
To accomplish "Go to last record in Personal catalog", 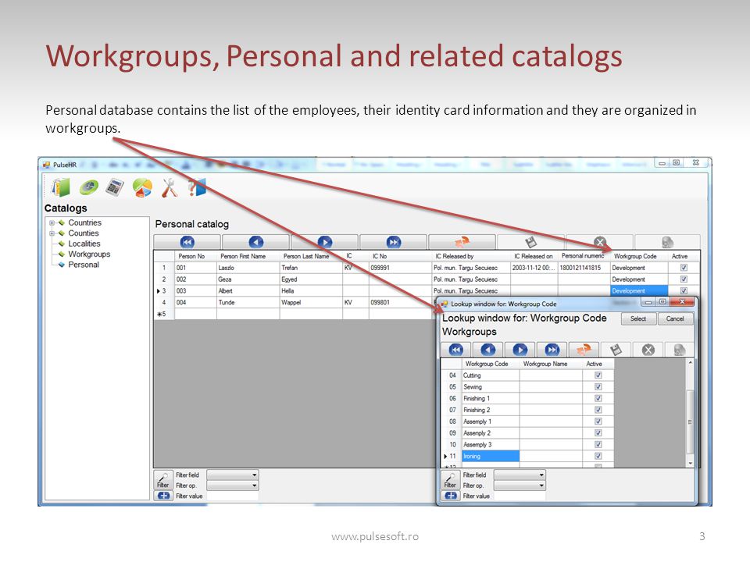I will [394, 242].
